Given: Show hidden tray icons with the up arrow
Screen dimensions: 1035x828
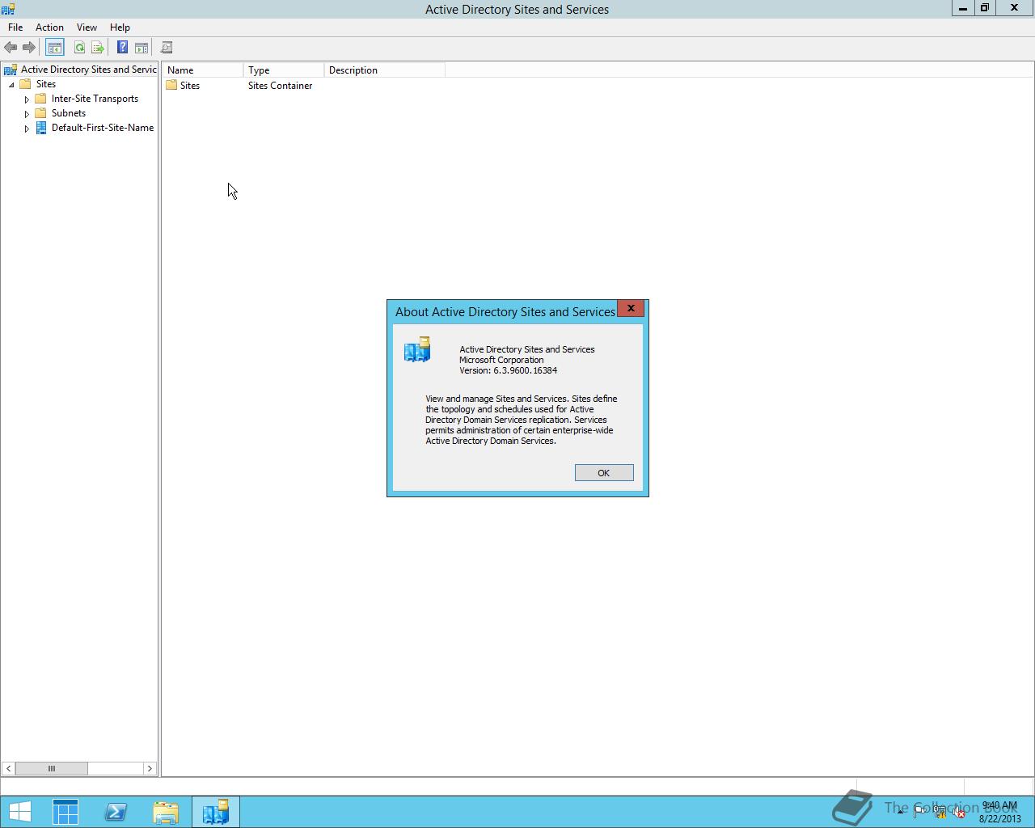Looking at the screenshot, I should coord(900,812).
